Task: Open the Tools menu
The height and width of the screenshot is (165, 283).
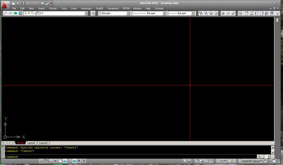Action: coord(64,8)
